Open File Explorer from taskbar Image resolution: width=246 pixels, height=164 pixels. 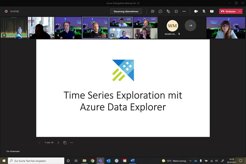[85, 161]
